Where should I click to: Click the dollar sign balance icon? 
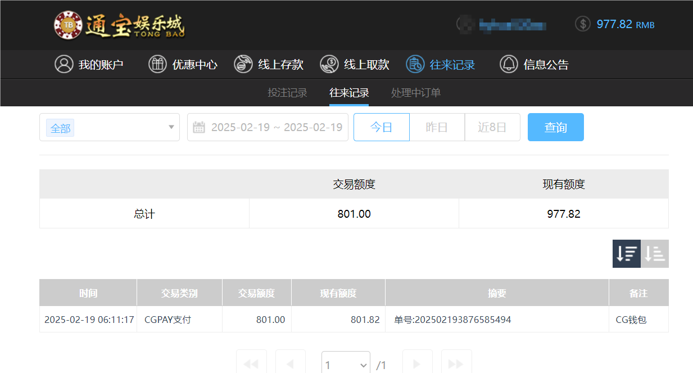pyautogui.click(x=582, y=24)
